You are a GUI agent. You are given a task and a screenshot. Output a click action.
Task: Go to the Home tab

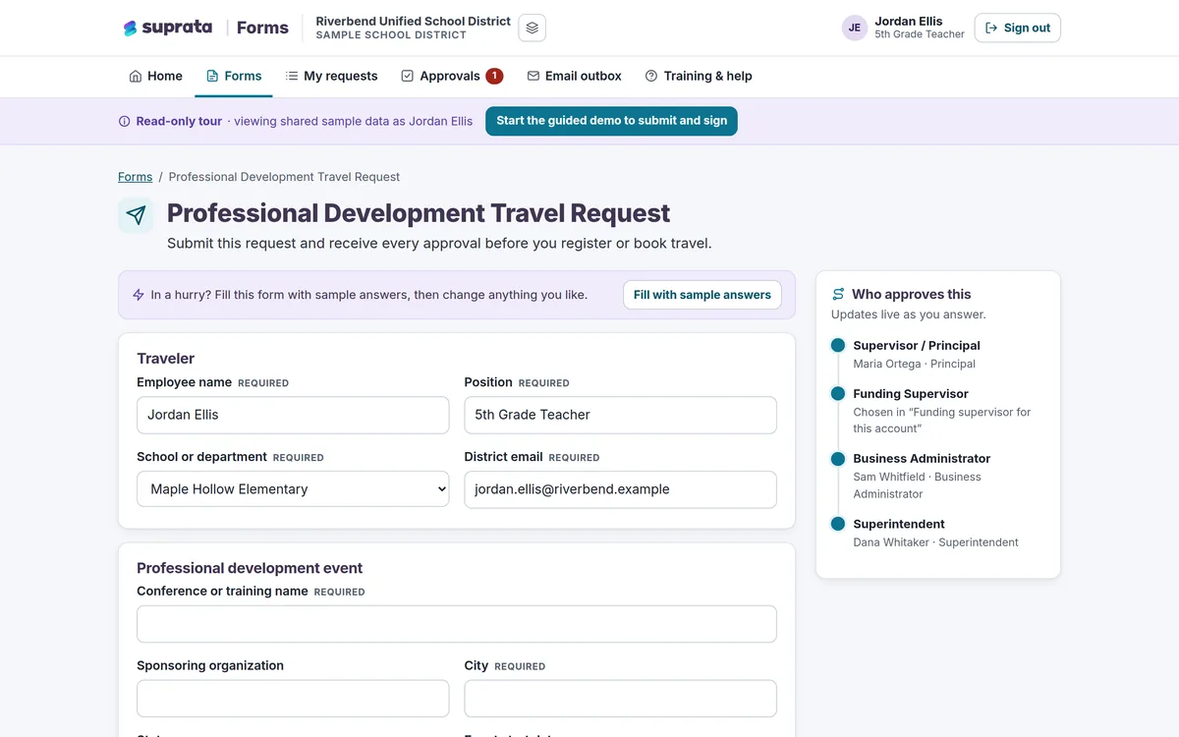[x=155, y=76]
